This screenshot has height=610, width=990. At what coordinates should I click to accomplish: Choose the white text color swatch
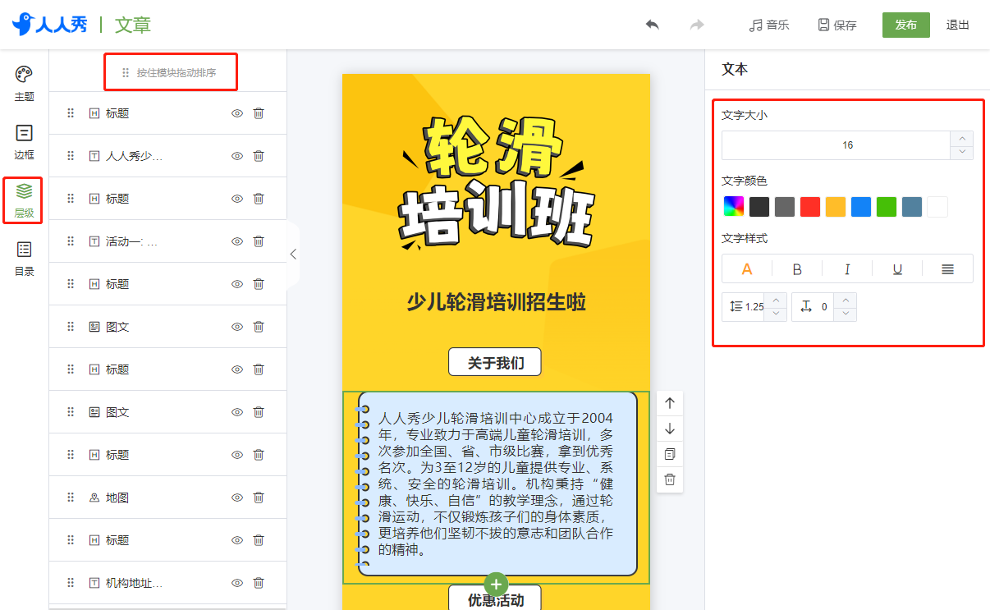pos(937,207)
